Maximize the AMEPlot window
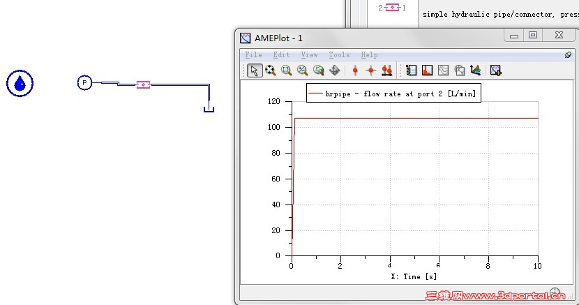 [x=533, y=35]
